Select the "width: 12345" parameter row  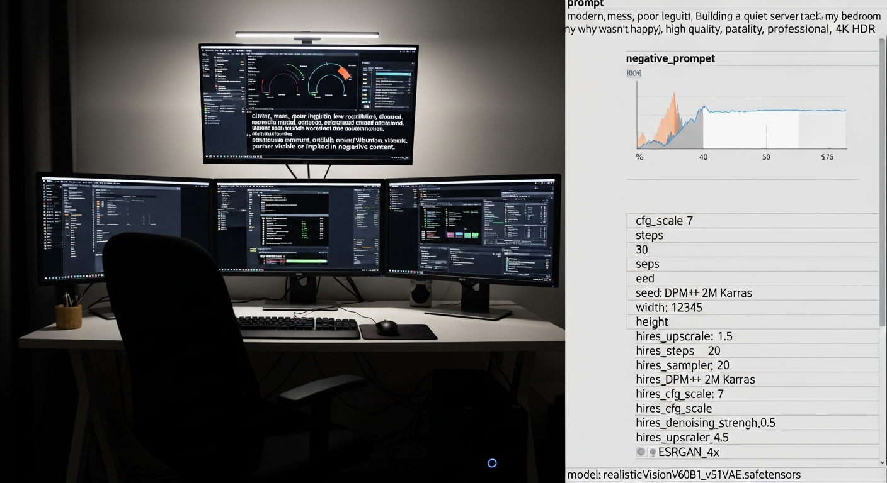pos(668,308)
